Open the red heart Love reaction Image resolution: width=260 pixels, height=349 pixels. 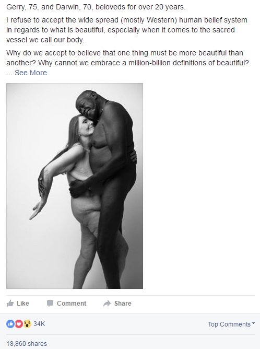tap(19, 324)
